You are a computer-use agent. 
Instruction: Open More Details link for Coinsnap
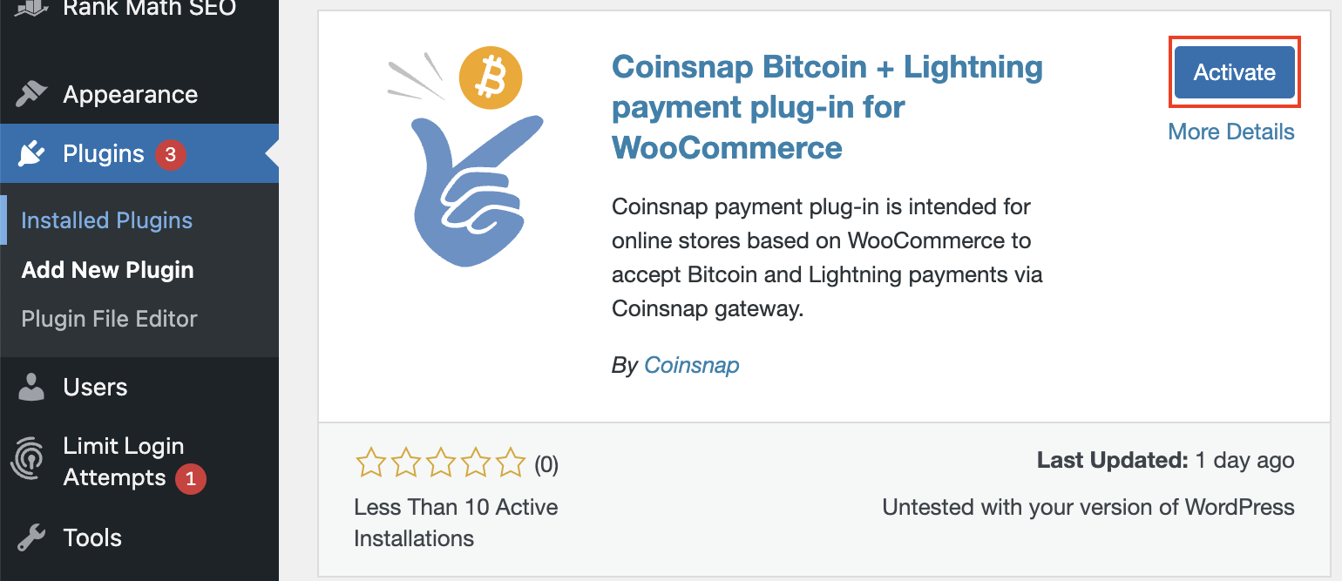coord(1230,132)
